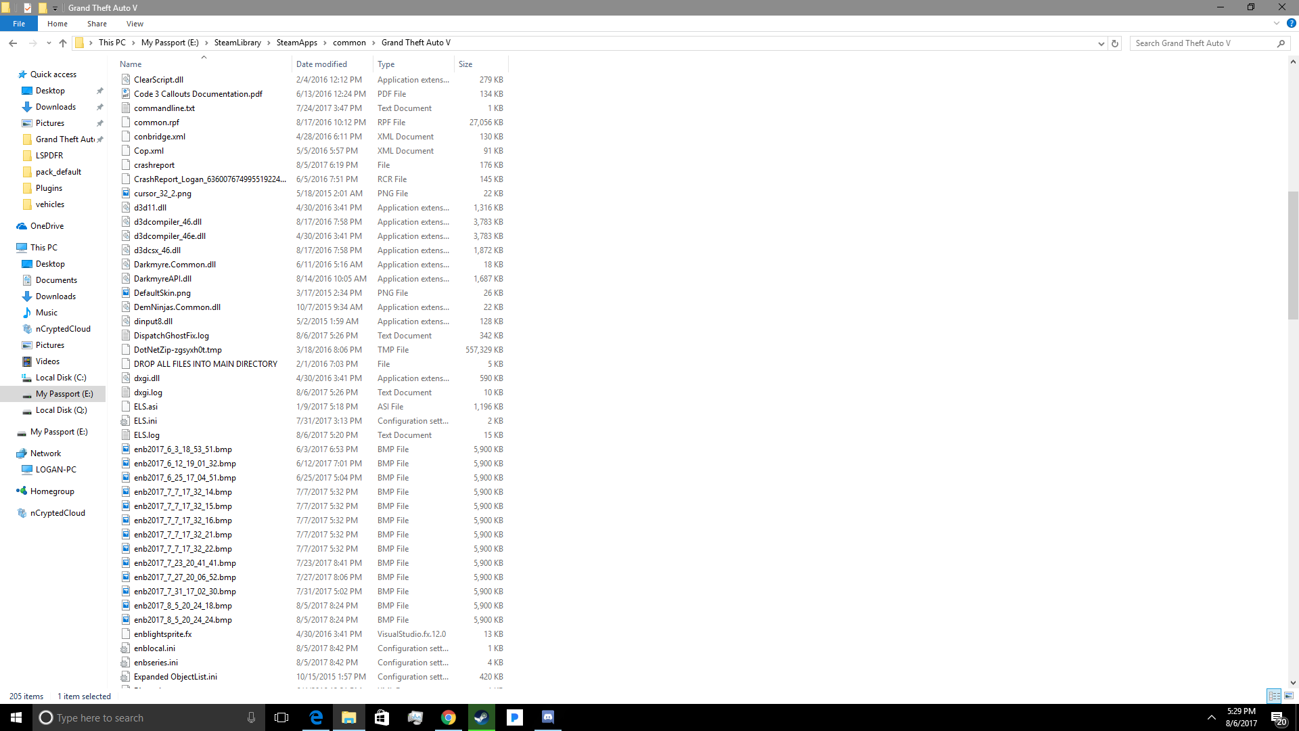
Task: Open the File menu tab
Action: [19, 24]
